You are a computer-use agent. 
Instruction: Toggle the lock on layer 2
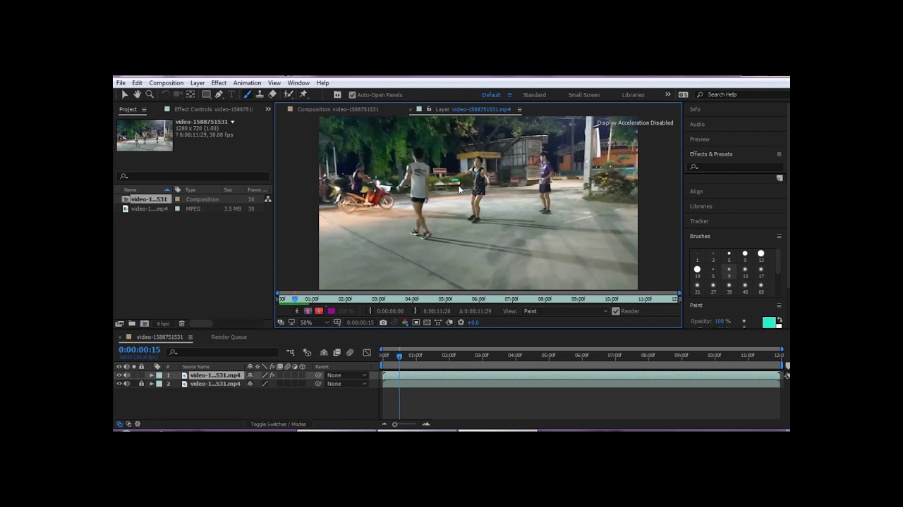[x=141, y=384]
